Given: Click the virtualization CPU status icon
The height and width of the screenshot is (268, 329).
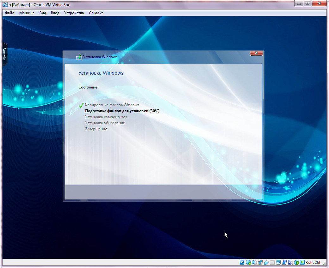Looking at the screenshot, I should pos(290,262).
